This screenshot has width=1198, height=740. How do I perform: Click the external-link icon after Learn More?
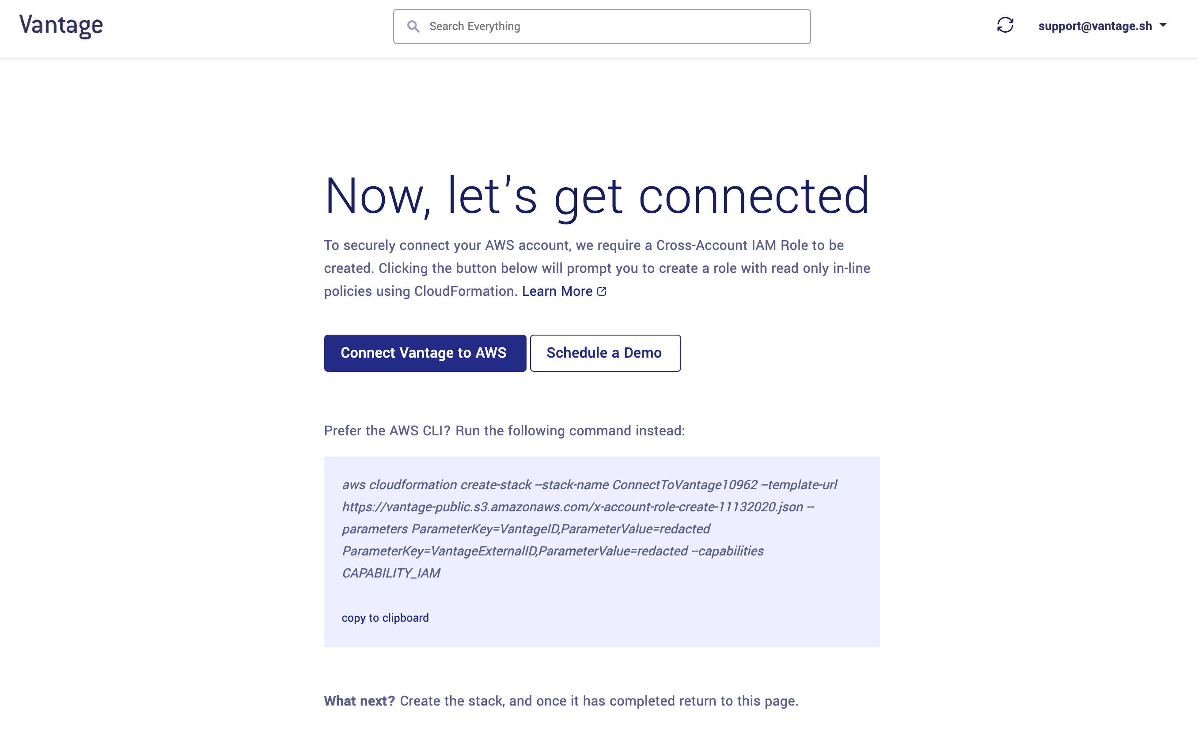602,292
